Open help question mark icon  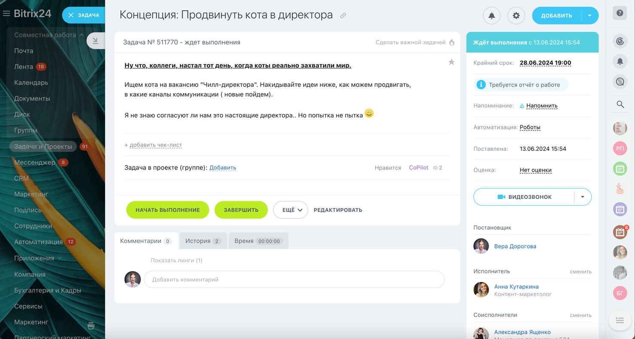620,13
